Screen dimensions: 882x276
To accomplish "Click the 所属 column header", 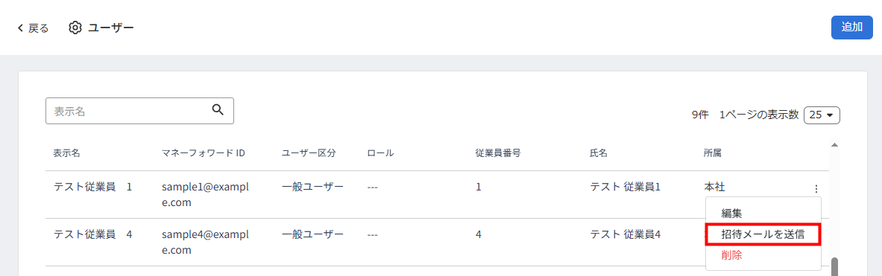I will point(712,153).
